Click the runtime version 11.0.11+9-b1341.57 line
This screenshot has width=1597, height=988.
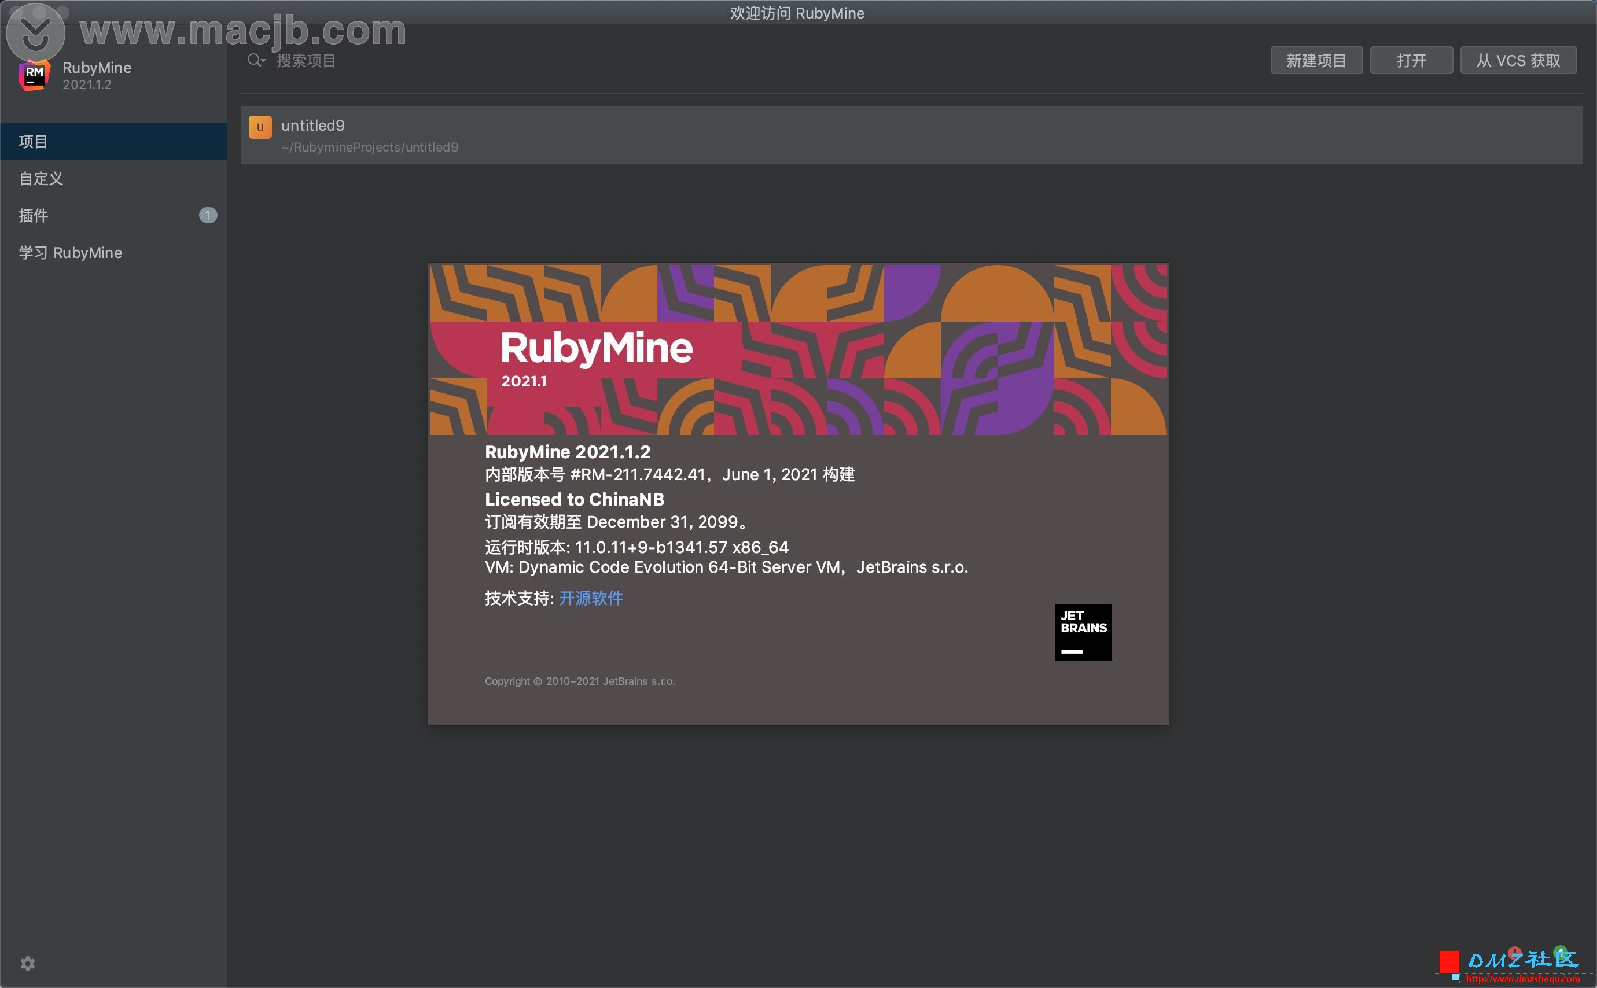pyautogui.click(x=636, y=547)
